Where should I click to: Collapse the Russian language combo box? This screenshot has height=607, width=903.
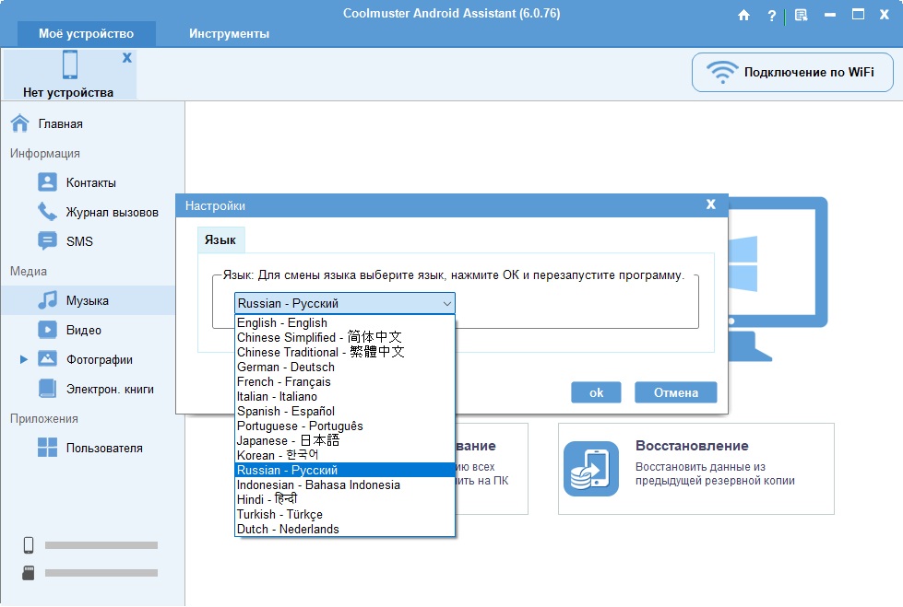(446, 303)
